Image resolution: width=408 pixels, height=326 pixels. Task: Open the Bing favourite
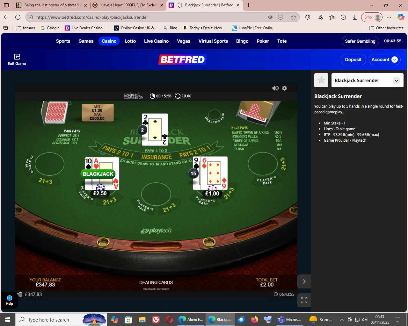(170, 28)
